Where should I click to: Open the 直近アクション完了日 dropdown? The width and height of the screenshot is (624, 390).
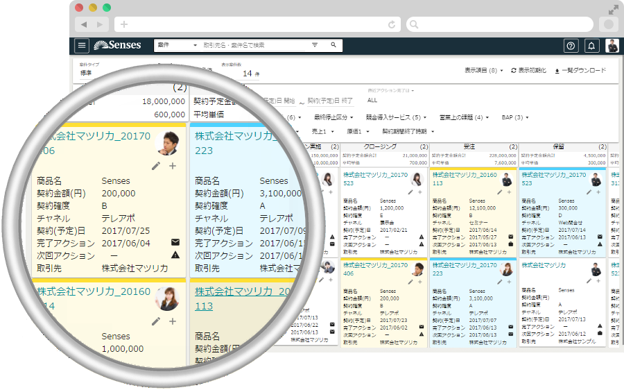(x=391, y=91)
